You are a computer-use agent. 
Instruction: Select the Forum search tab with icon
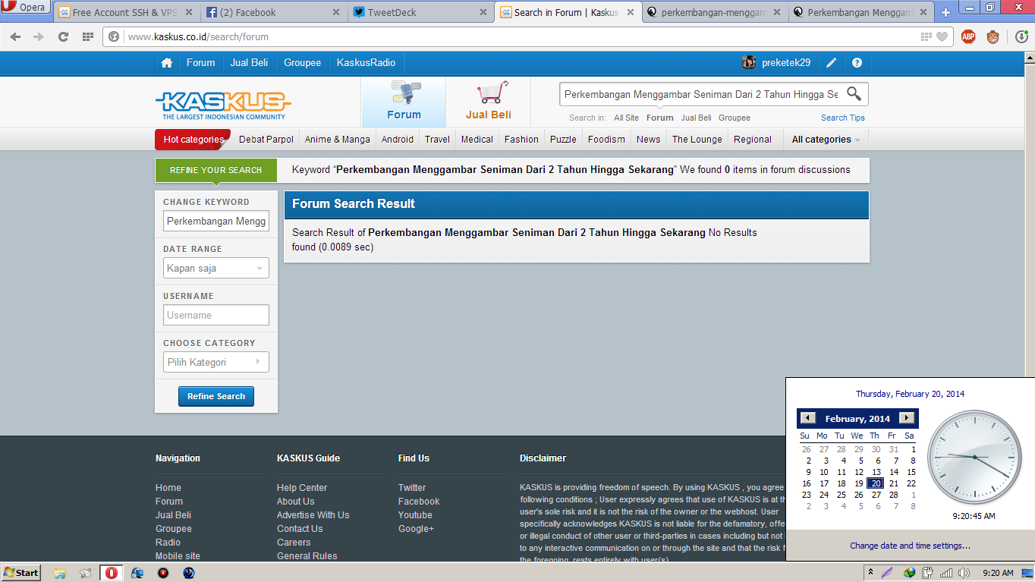click(x=404, y=102)
